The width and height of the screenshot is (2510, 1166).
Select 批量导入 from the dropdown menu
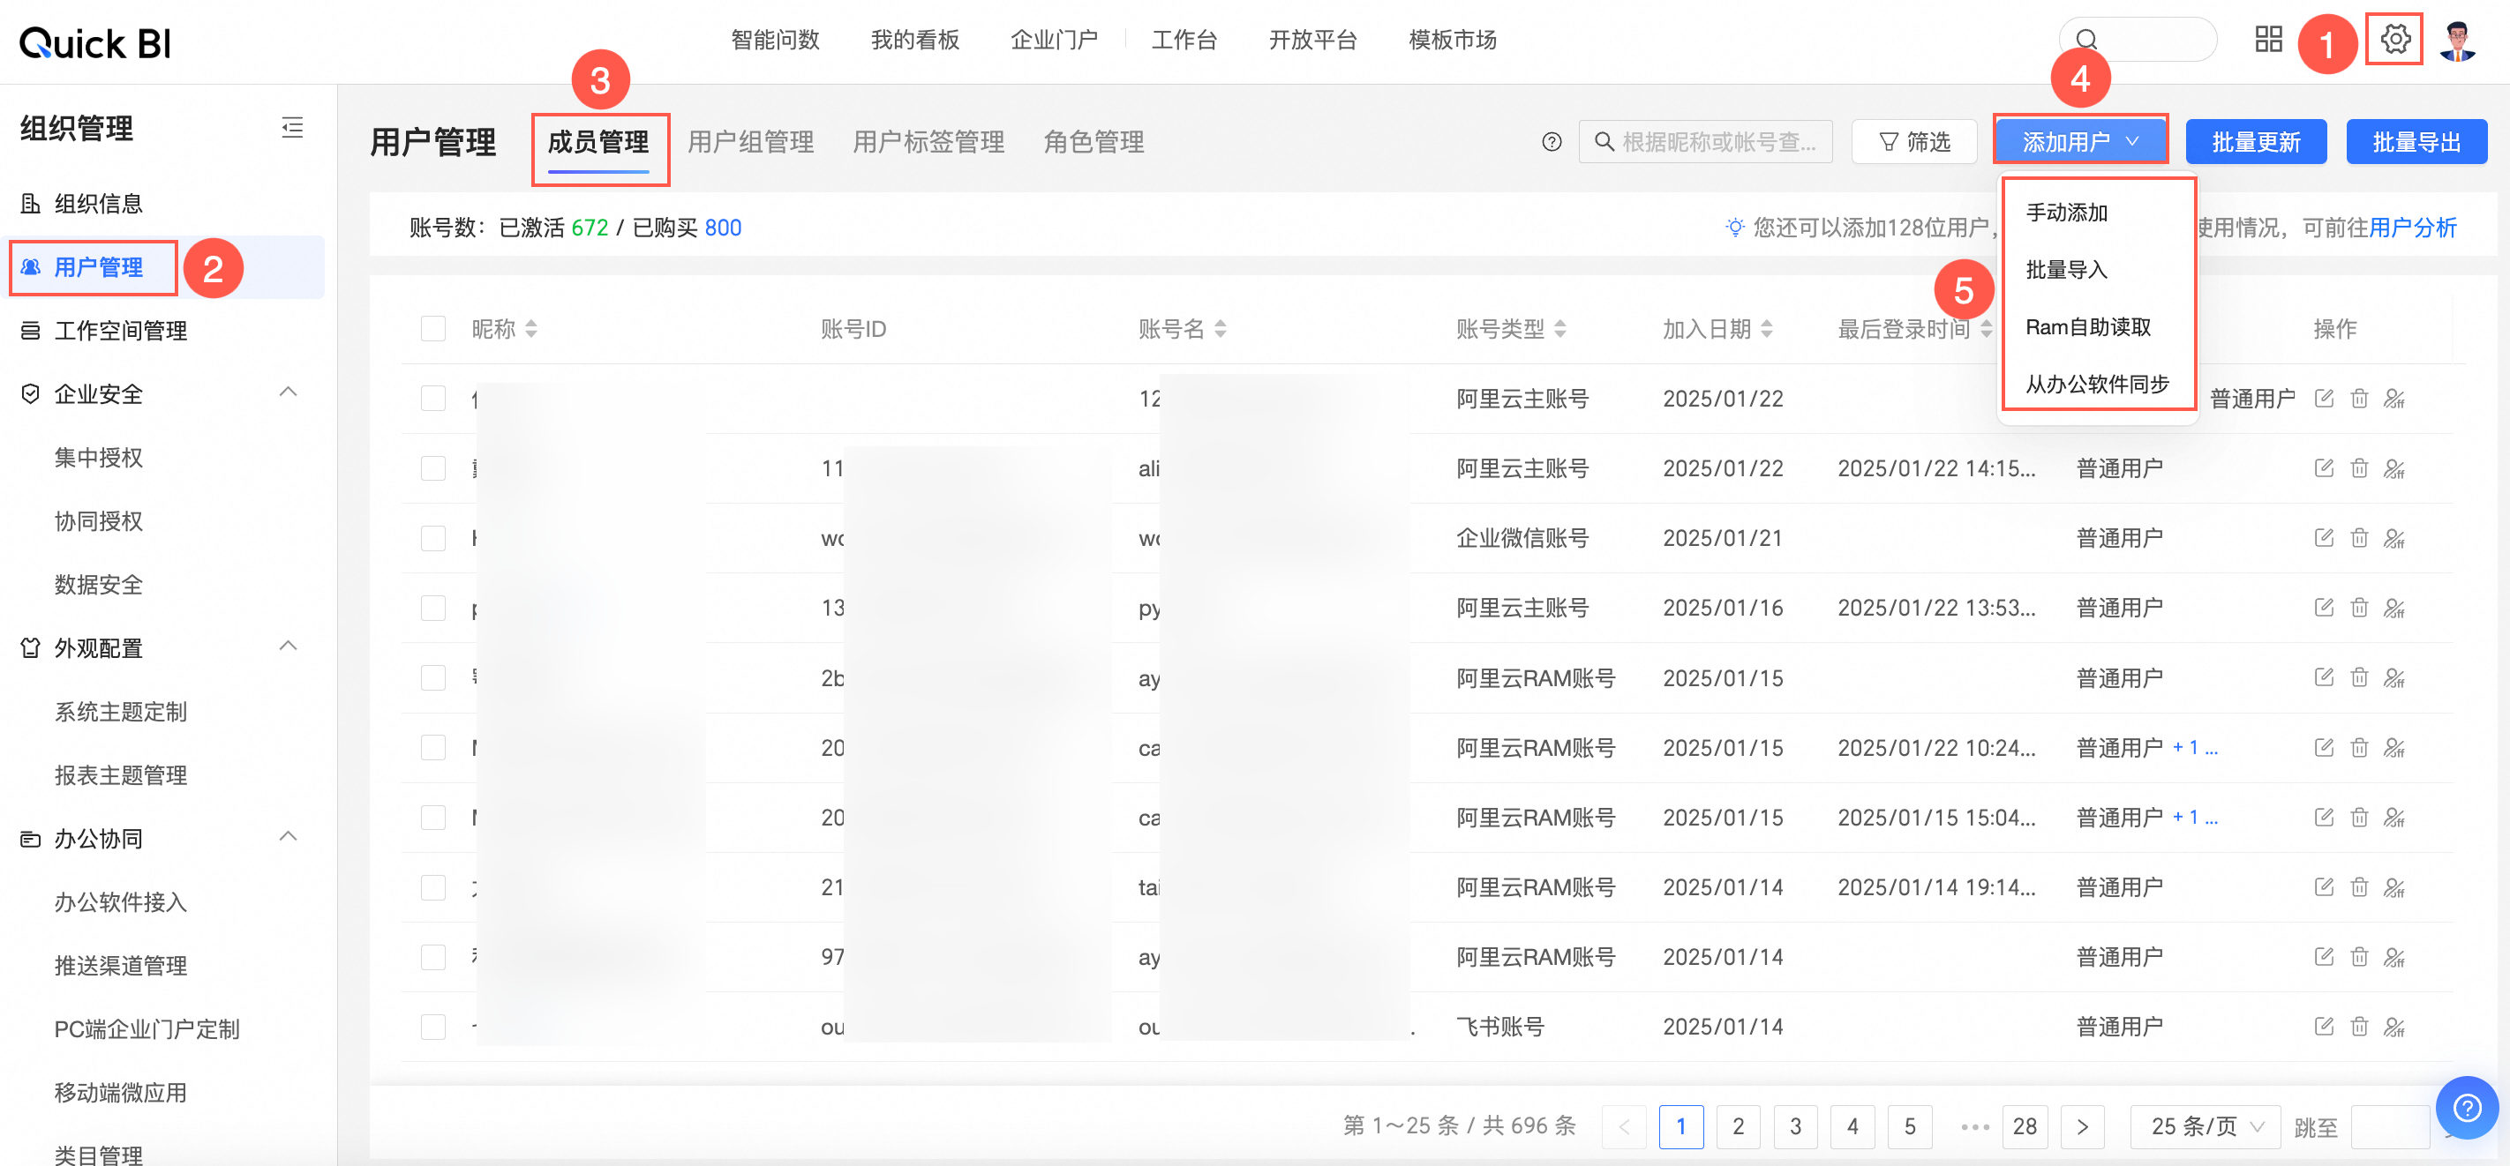tap(2066, 270)
